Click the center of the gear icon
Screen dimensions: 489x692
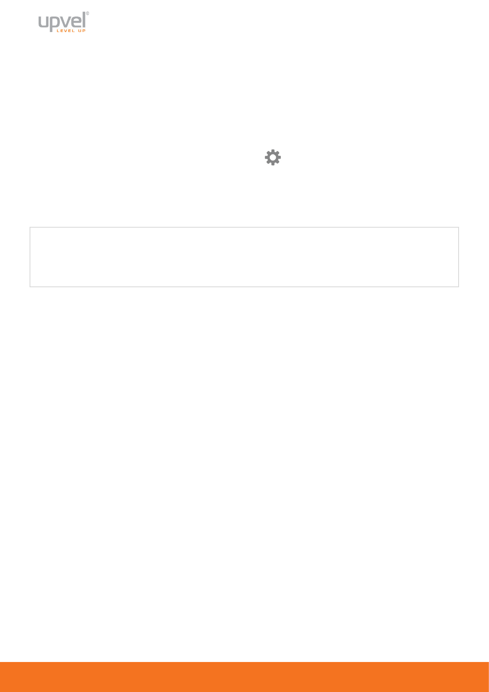[x=273, y=158]
